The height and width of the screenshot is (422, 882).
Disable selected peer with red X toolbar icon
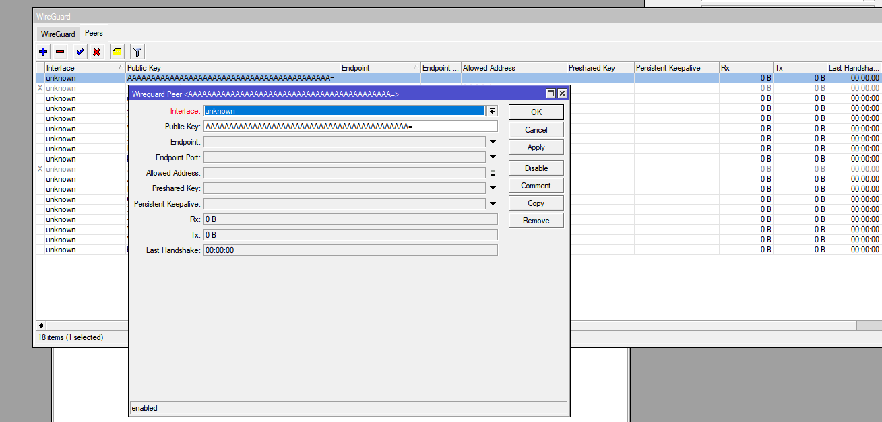pos(97,52)
